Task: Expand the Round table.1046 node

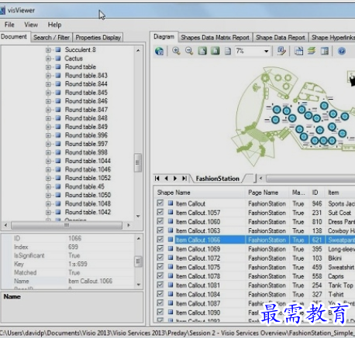Action: point(48,169)
